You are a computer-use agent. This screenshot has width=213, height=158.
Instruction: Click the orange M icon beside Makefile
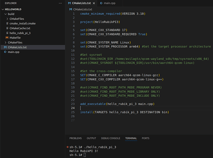(x=7, y=38)
